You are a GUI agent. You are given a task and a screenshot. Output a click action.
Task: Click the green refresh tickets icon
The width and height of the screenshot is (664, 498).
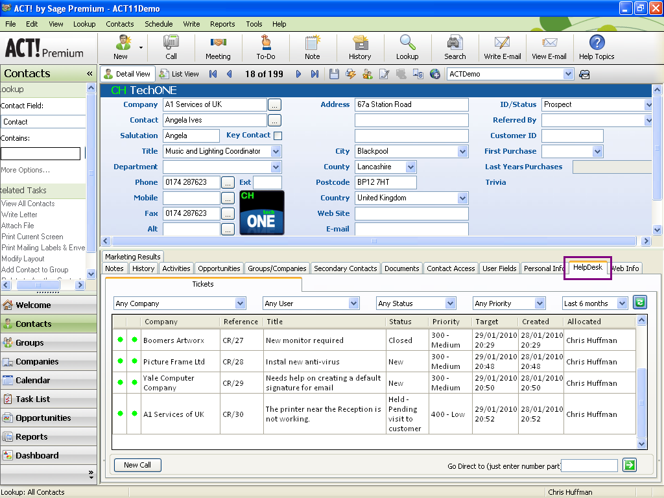click(640, 302)
